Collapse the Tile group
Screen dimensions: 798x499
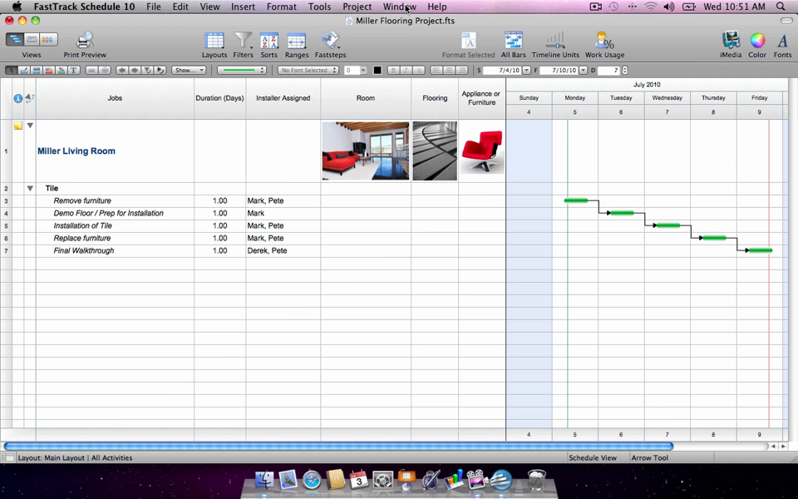30,189
